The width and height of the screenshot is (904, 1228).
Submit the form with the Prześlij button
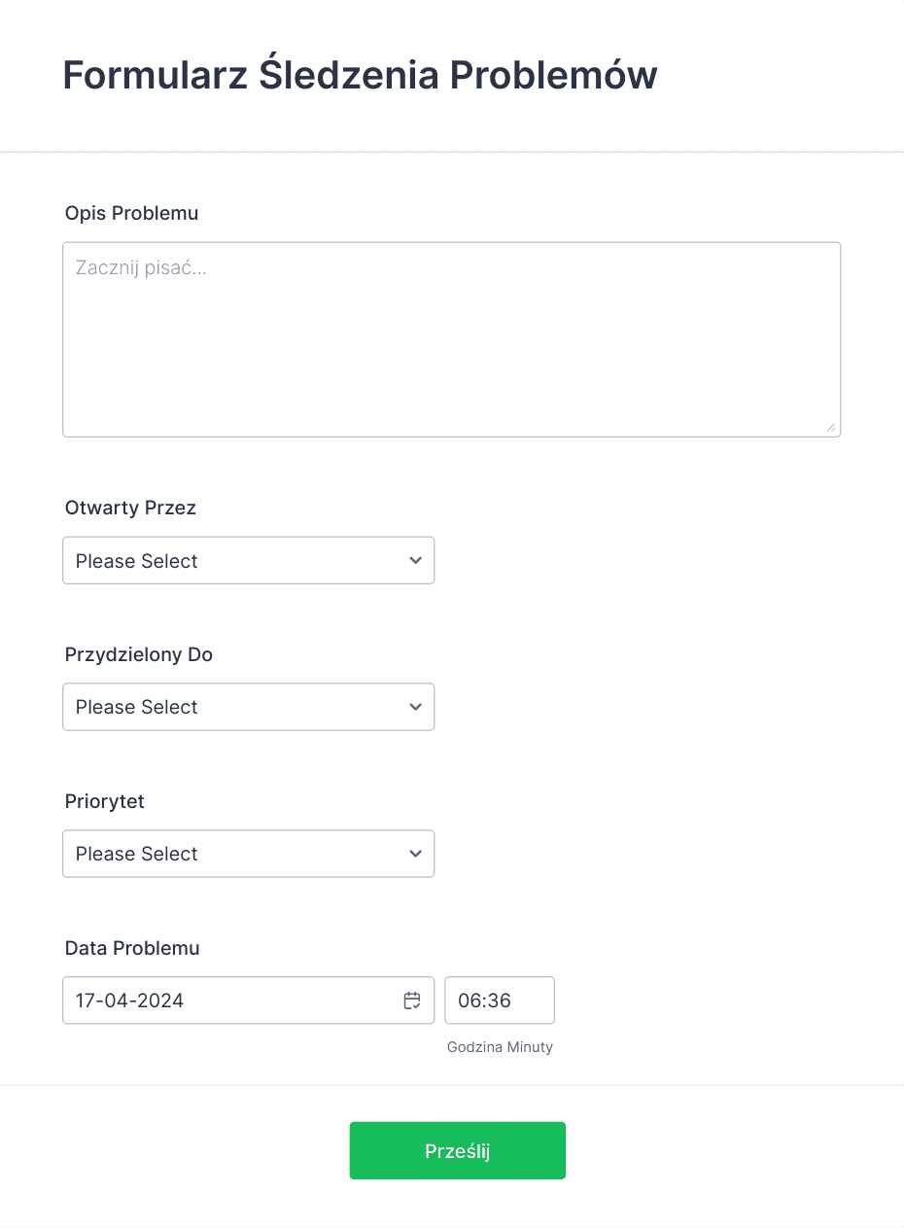(x=458, y=1151)
